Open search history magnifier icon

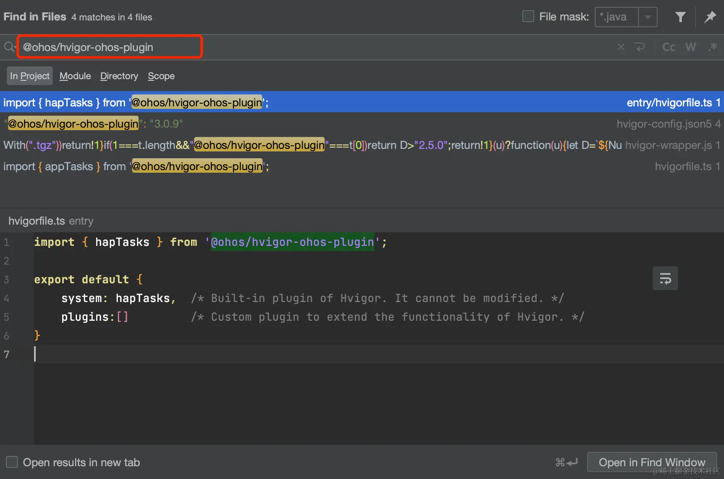pos(9,47)
